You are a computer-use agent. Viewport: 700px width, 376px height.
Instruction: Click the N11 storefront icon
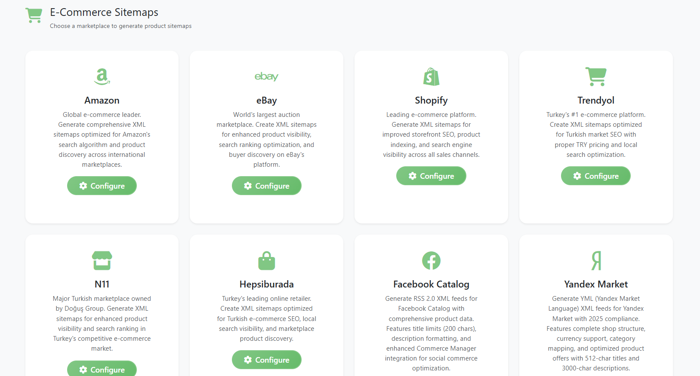point(102,261)
